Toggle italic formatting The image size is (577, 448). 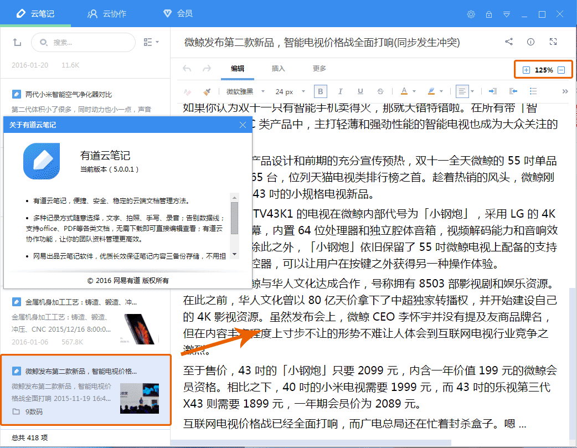[341, 91]
